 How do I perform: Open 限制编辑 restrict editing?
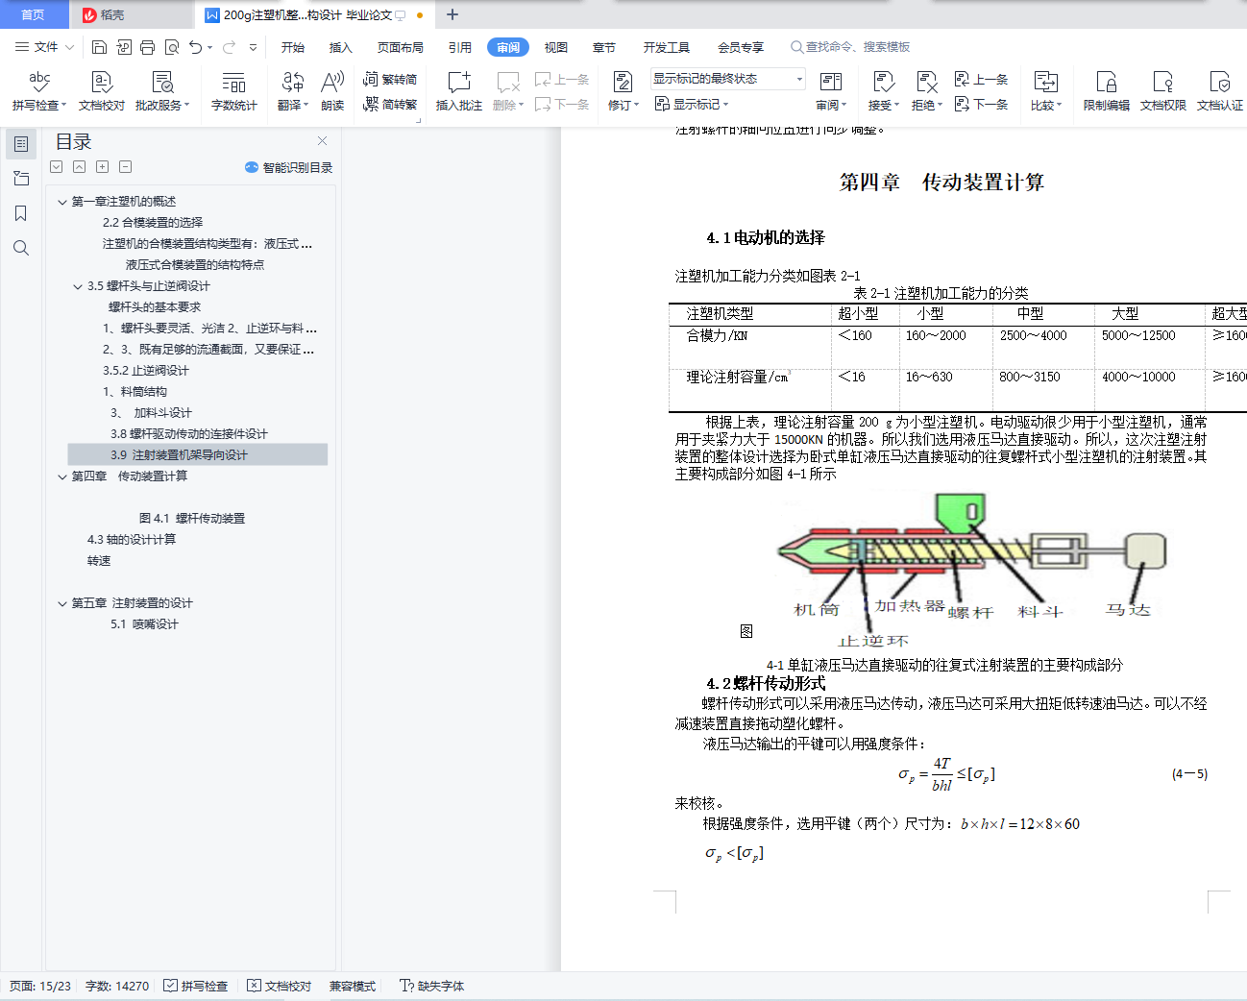[1107, 91]
